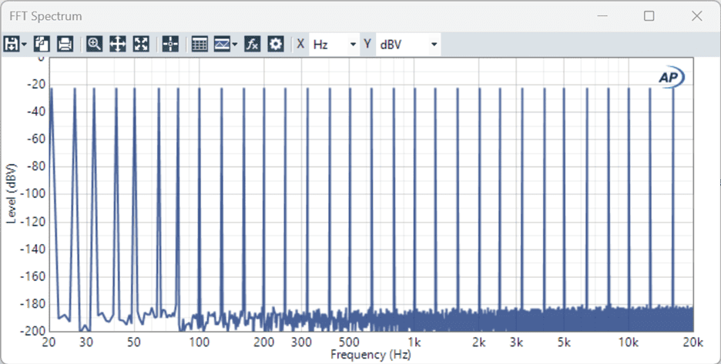This screenshot has width=721, height=364.
Task: Click the zoom-to-fit expand arrows icon
Action: [x=140, y=45]
